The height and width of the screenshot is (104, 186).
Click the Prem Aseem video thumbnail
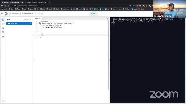click(x=170, y=9)
